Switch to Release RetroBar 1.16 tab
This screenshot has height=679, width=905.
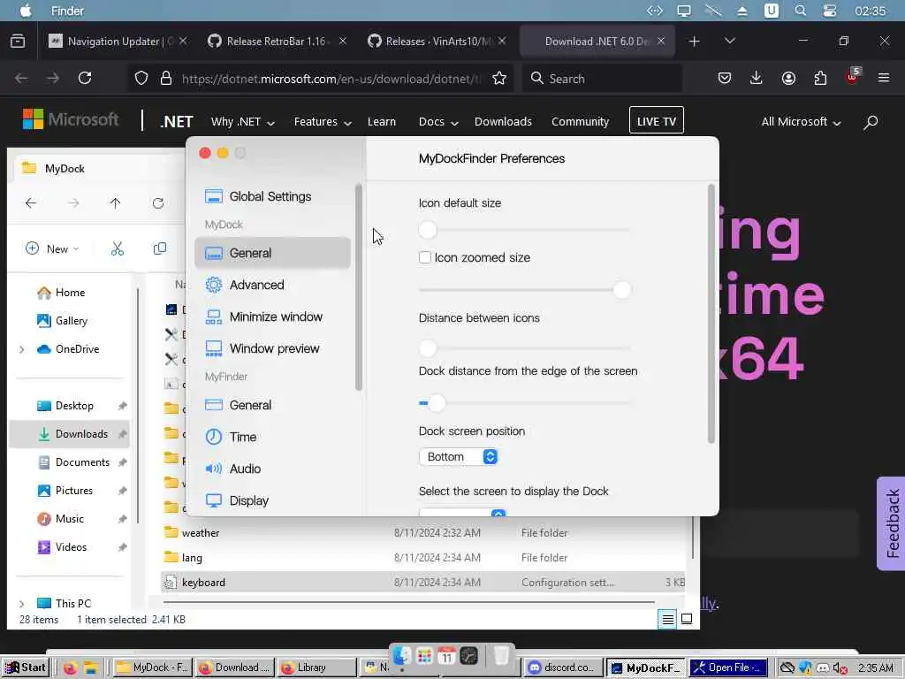[x=277, y=41]
